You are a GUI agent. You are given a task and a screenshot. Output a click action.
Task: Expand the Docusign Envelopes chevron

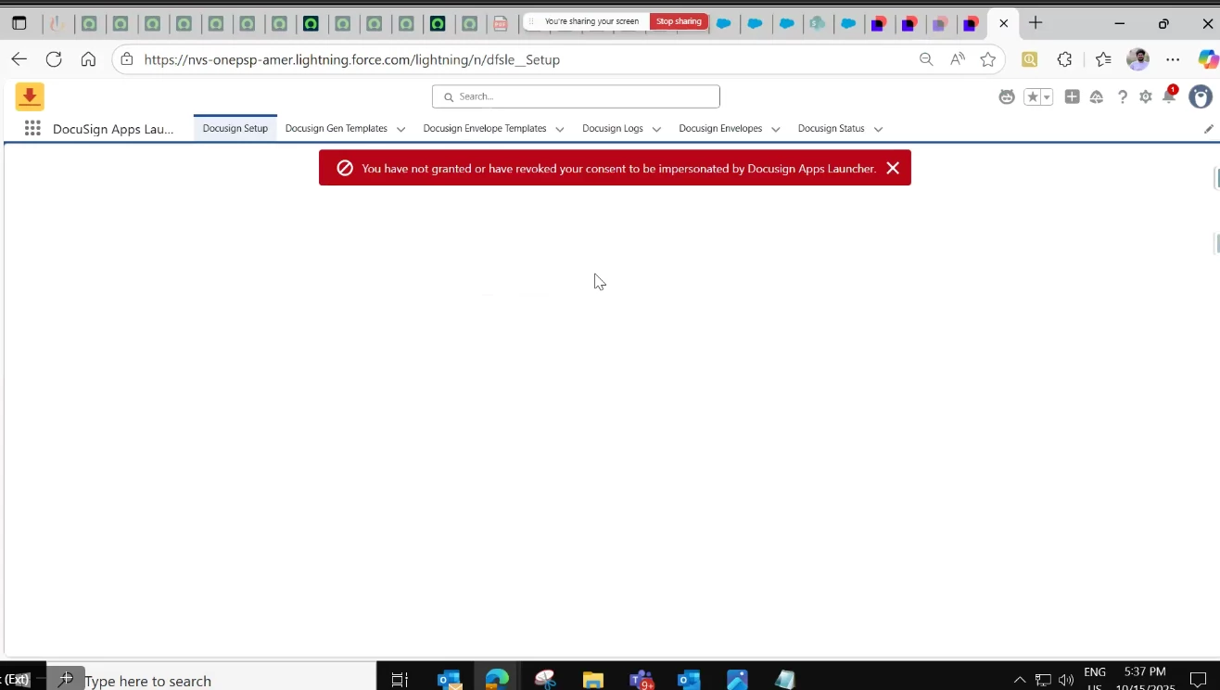point(775,129)
